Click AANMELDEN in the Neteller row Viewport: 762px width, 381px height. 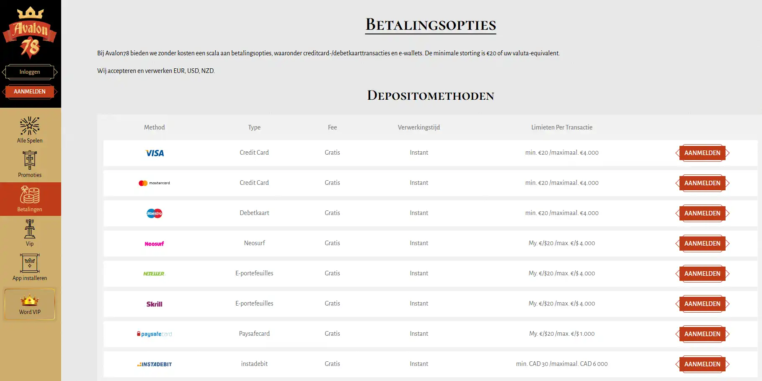tap(703, 274)
